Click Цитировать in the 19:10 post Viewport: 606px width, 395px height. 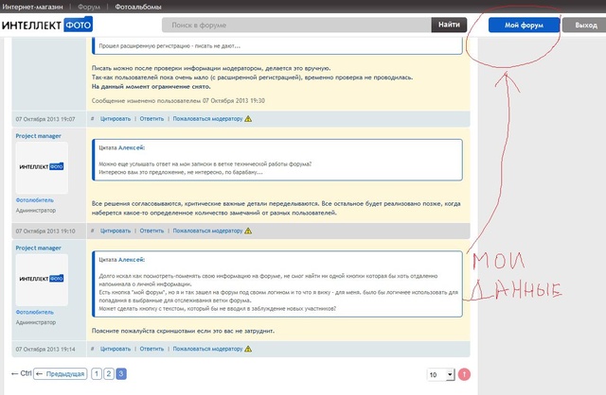pyautogui.click(x=116, y=231)
